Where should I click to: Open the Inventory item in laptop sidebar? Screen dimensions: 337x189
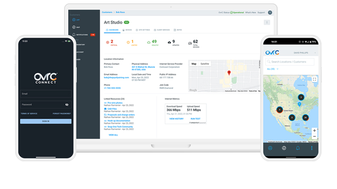80,45
